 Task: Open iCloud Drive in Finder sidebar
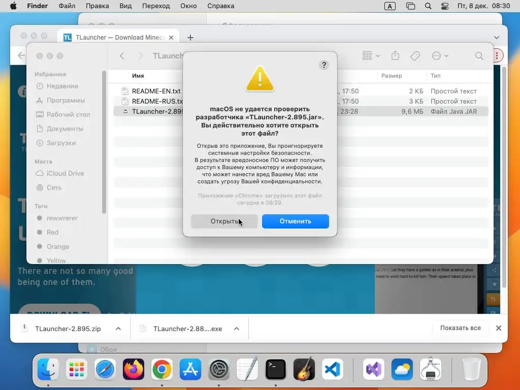click(60, 174)
